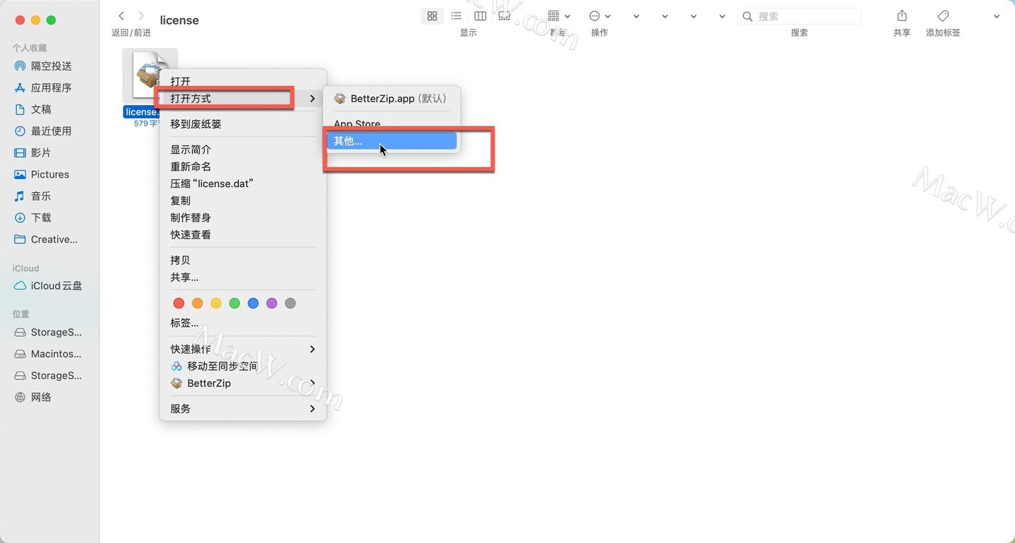Choose 快速查看 in context menu
1015x543 pixels.
pyautogui.click(x=243, y=235)
